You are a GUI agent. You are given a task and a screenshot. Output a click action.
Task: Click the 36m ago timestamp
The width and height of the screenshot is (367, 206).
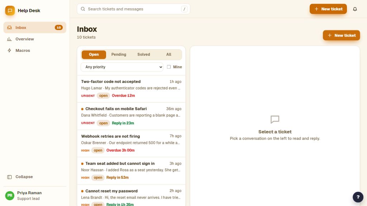[x=174, y=109]
